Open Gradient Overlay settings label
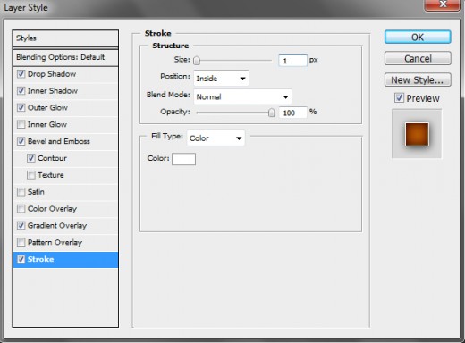Viewport: 465px width, 343px height. tap(57, 225)
